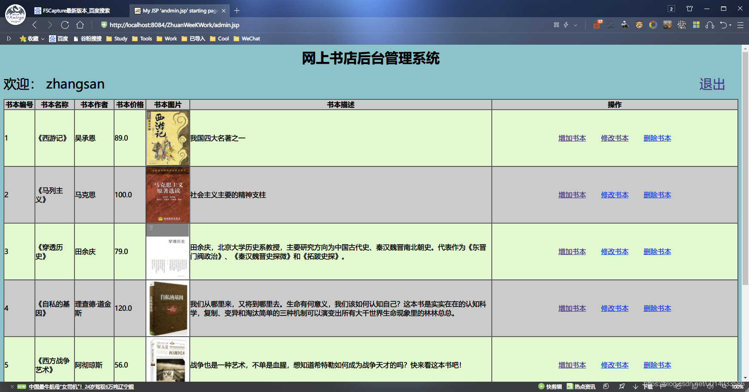Image resolution: width=749 pixels, height=392 pixels.
Task: Open the 已导入 bookmark folder
Action: [193, 39]
